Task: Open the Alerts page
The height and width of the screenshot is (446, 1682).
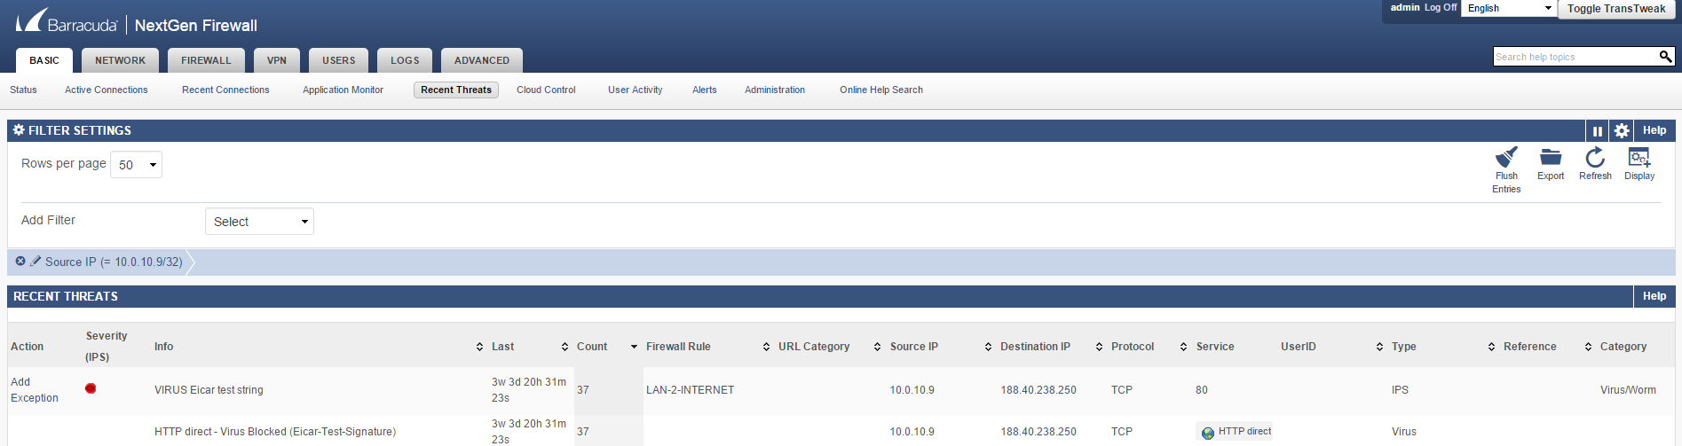Action: (x=705, y=90)
